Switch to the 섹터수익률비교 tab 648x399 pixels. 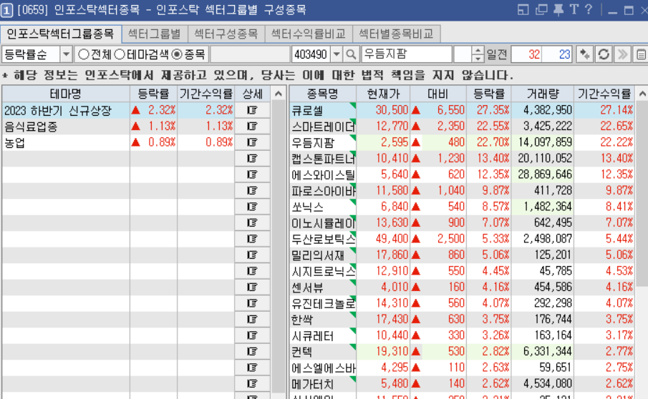click(309, 34)
